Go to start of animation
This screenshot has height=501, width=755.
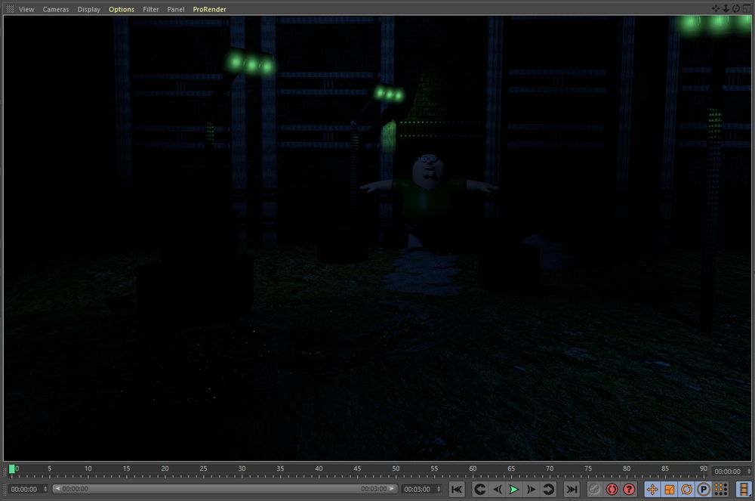point(457,490)
